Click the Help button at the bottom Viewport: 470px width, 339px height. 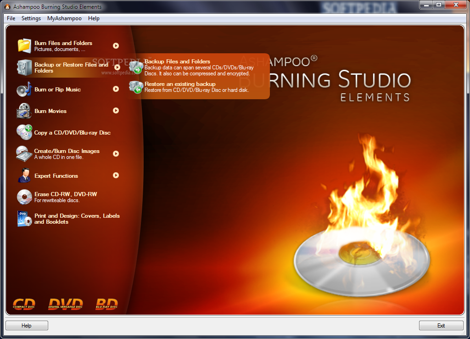(27, 326)
